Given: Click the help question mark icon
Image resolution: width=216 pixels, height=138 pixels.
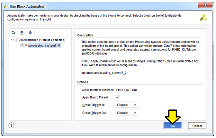Looking at the screenshot, I should (12, 126).
